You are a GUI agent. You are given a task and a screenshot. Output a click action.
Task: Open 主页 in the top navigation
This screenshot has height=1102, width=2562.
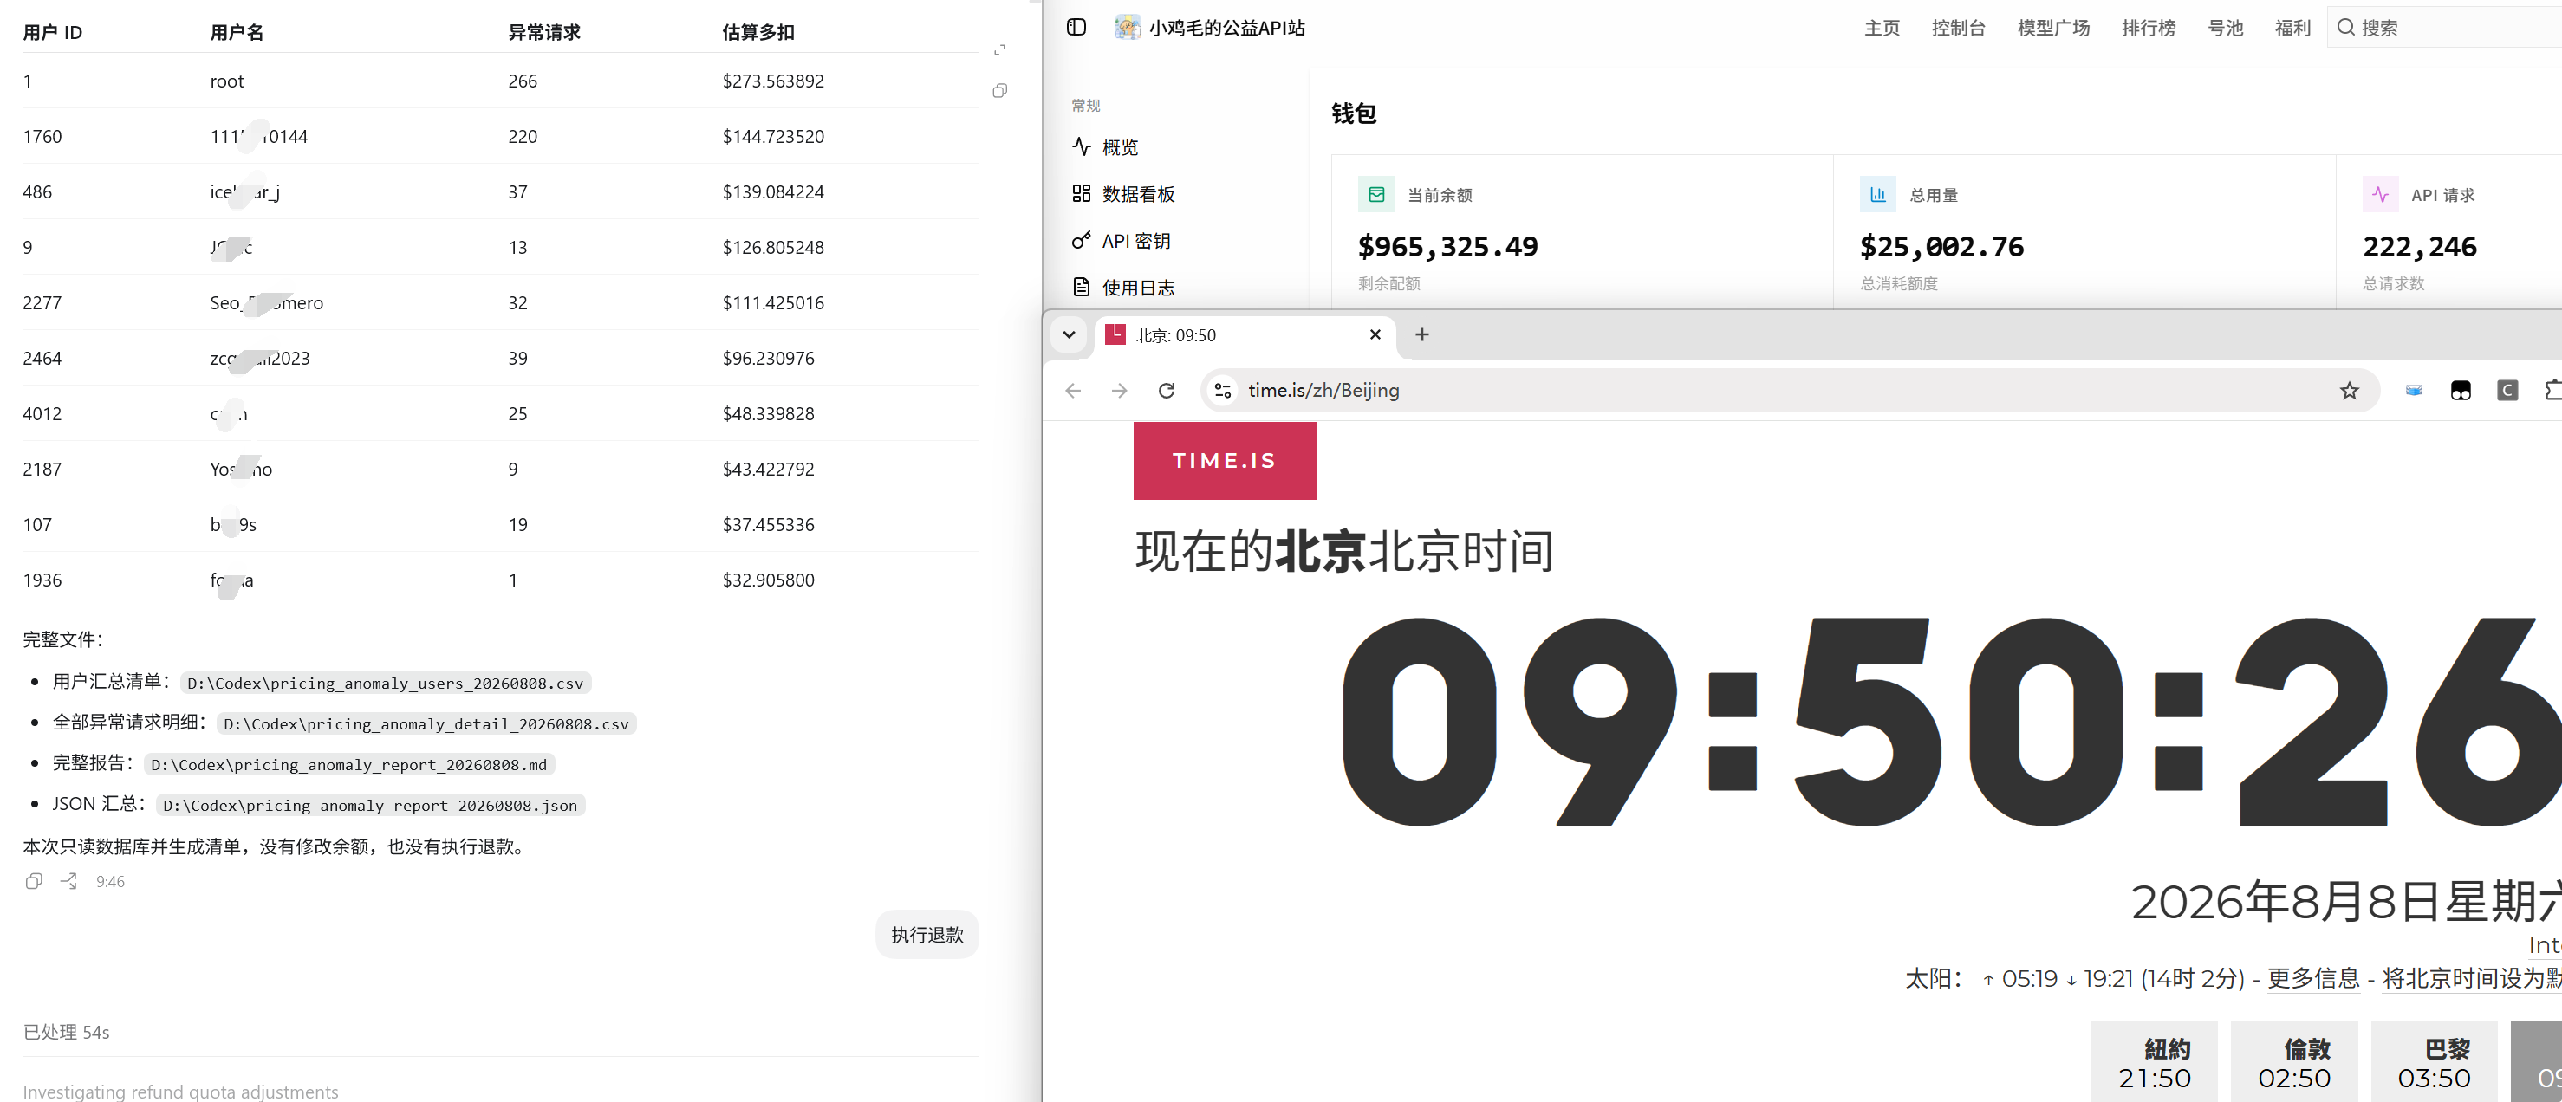[x=1882, y=28]
